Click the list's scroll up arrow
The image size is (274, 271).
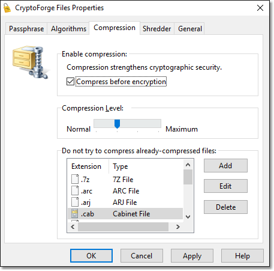(188, 165)
